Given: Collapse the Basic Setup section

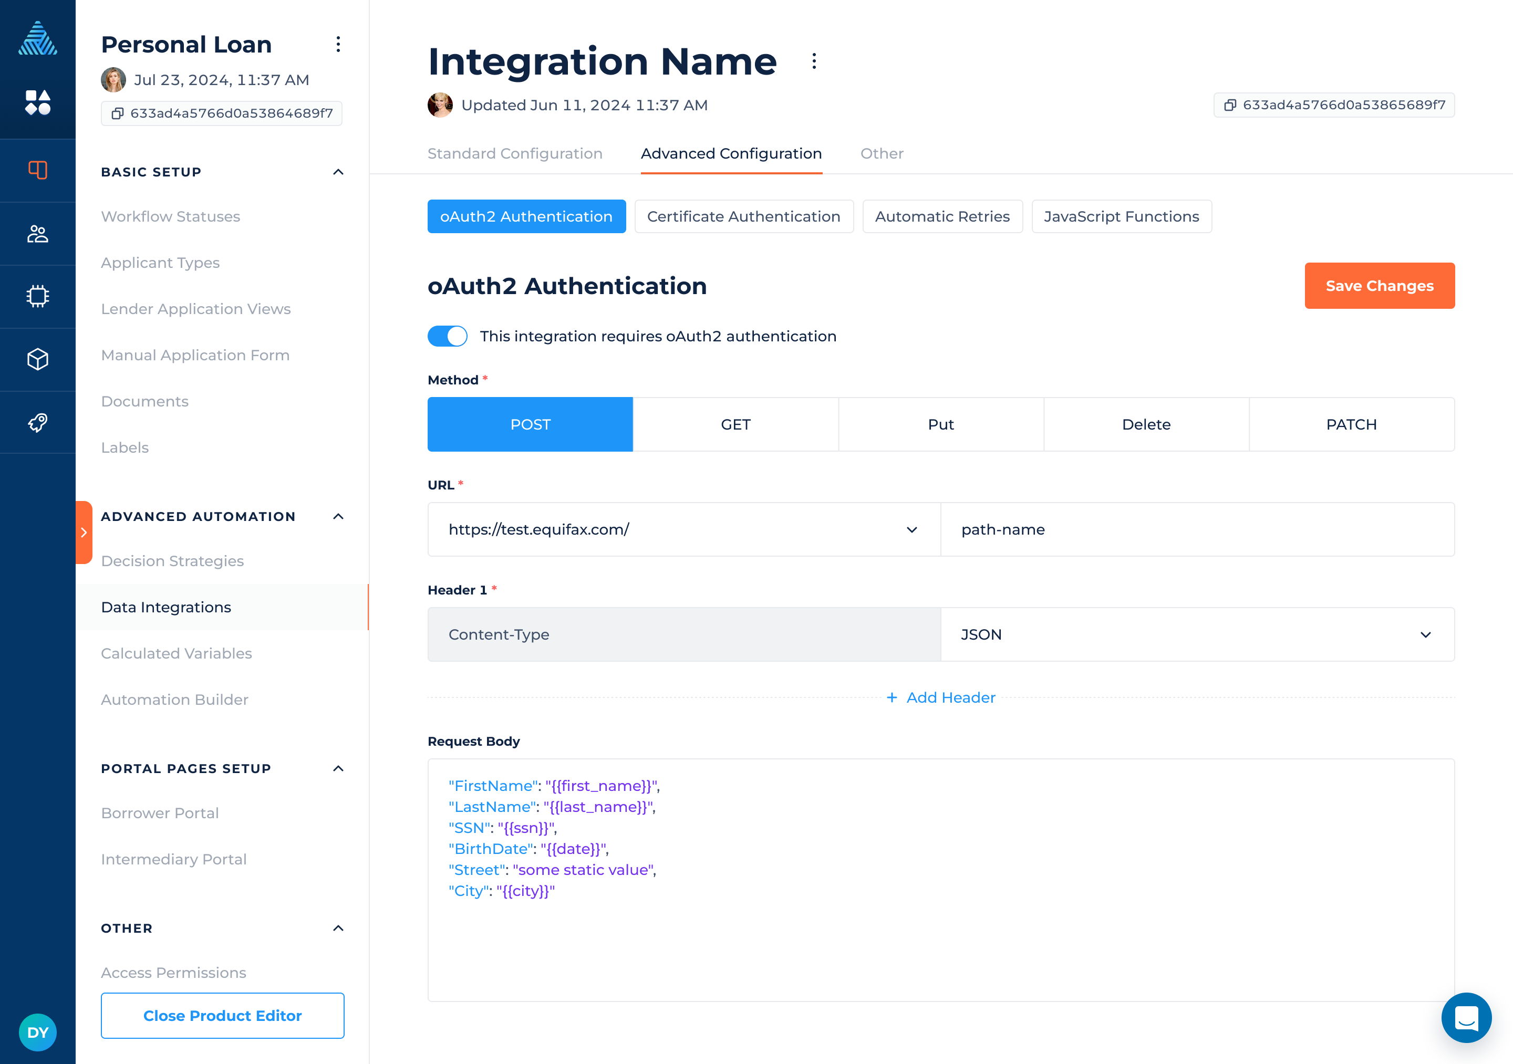Looking at the screenshot, I should [338, 172].
